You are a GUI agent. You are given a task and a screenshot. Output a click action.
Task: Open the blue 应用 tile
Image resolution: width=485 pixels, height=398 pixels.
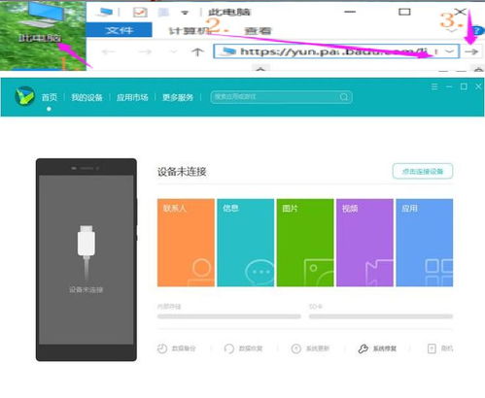(425, 243)
